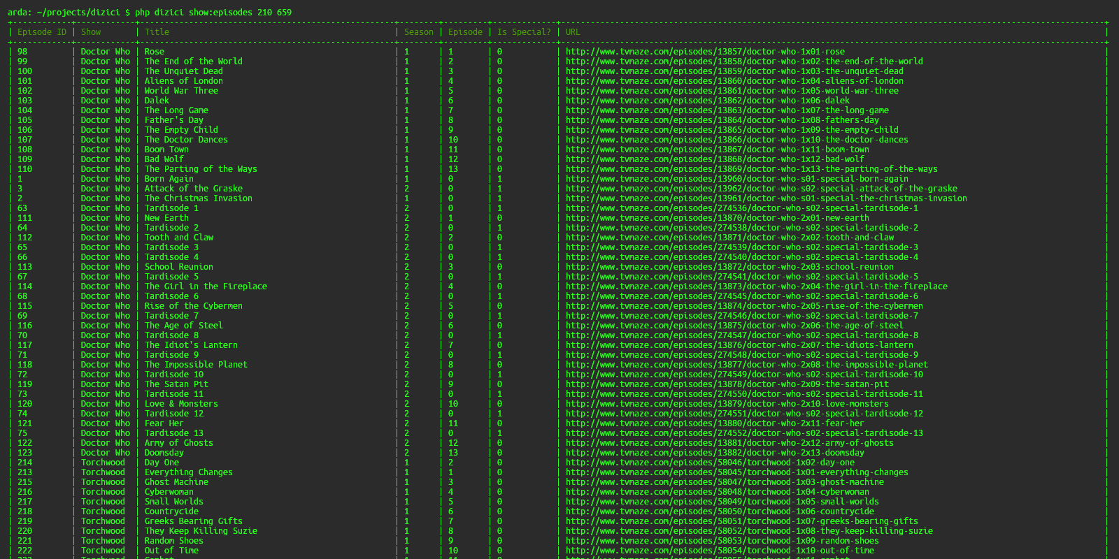
Task: Click the title 'The Unquiet Dead'
Action: pos(184,71)
